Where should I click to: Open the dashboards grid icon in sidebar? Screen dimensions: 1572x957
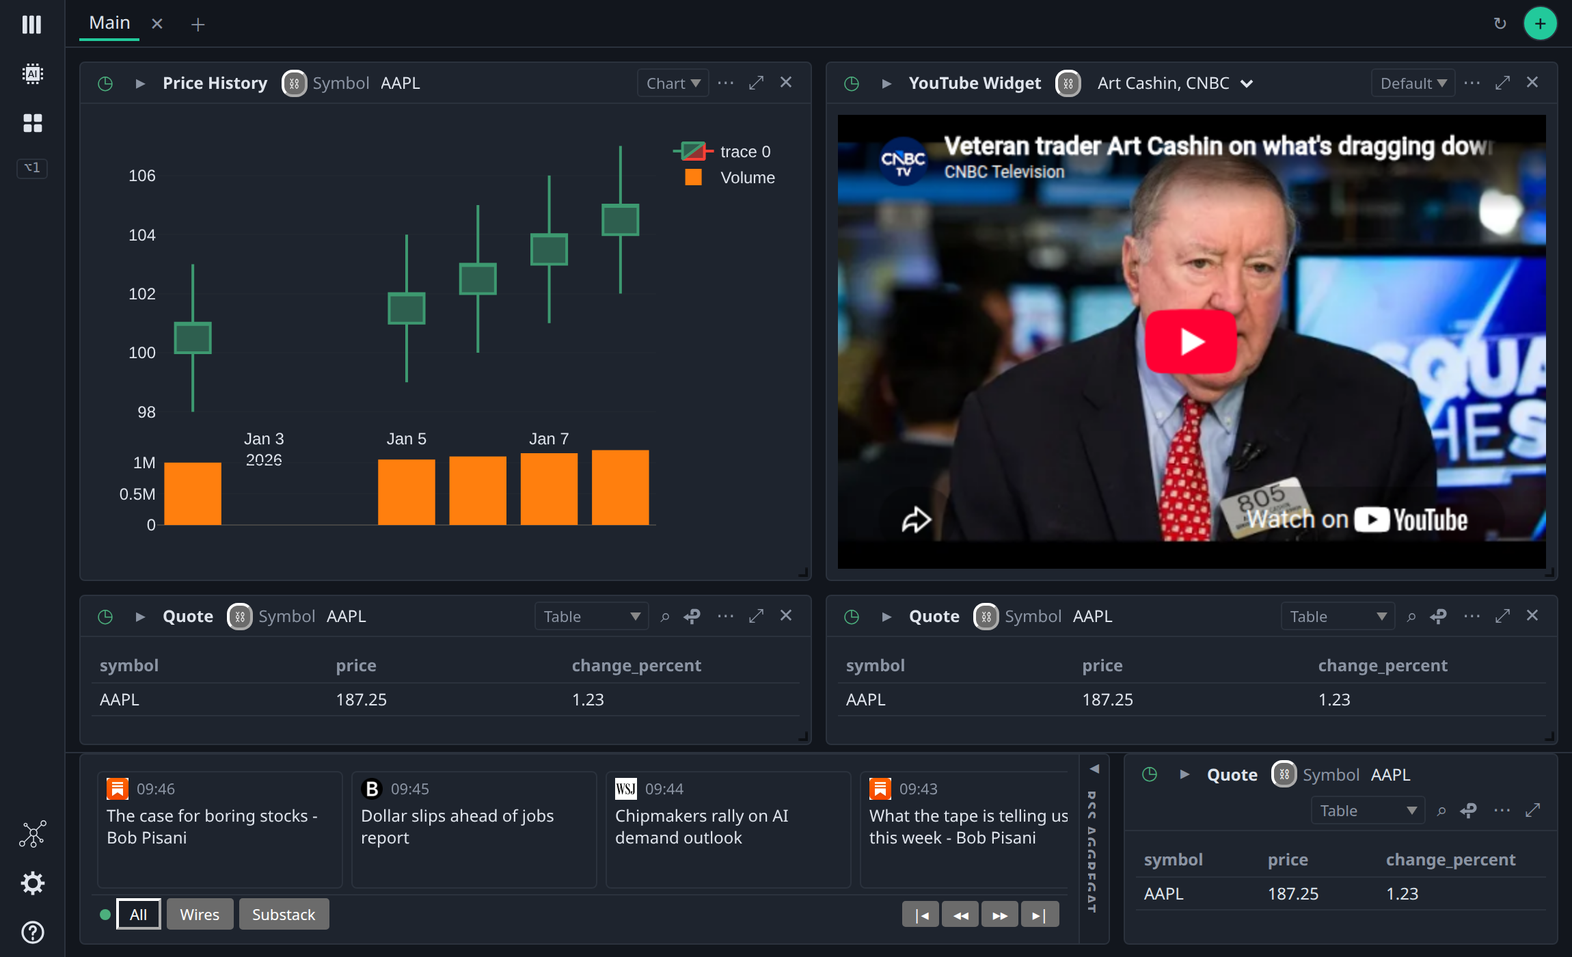pos(32,123)
